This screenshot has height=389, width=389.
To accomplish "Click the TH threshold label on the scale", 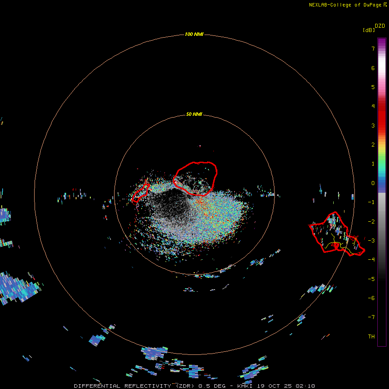I will point(371,337).
